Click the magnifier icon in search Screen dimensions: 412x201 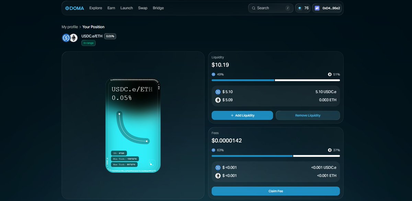tap(254, 8)
